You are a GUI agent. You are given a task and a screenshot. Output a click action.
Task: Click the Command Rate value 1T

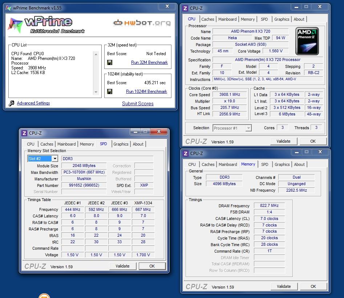pos(269,251)
